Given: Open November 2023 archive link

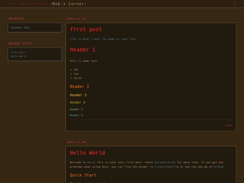Looking at the screenshot, I should coord(20,28).
